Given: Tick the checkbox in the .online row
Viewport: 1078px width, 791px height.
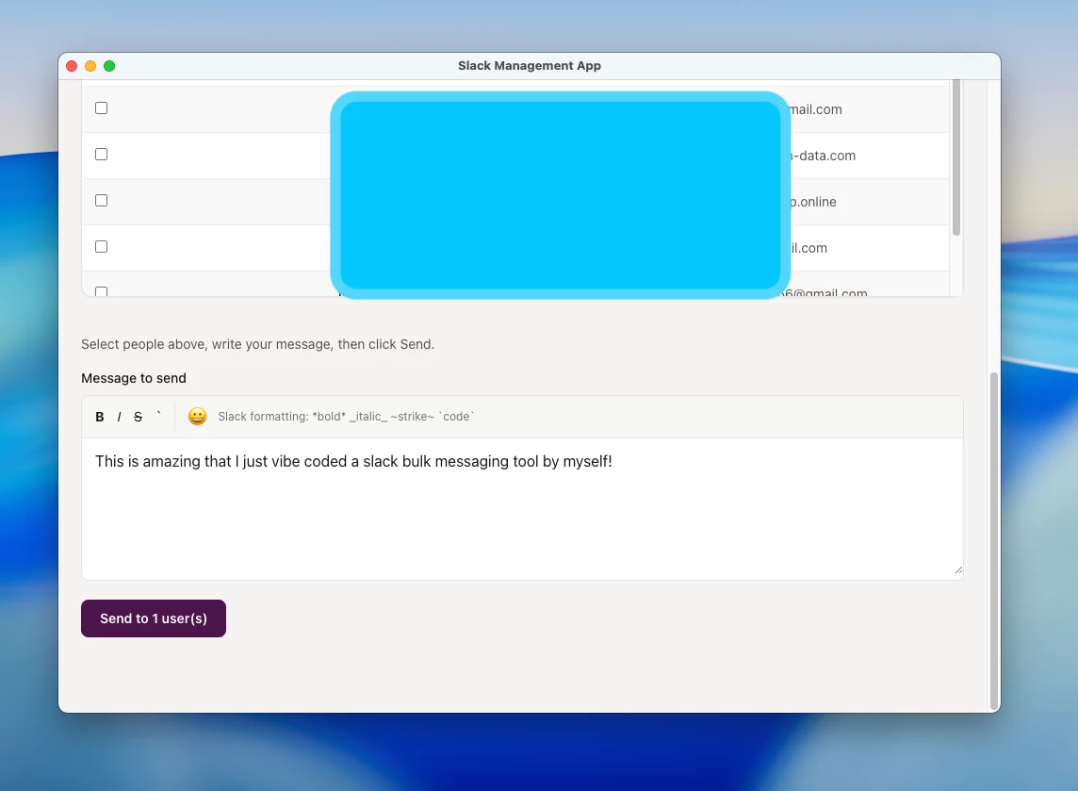Looking at the screenshot, I should point(101,200).
